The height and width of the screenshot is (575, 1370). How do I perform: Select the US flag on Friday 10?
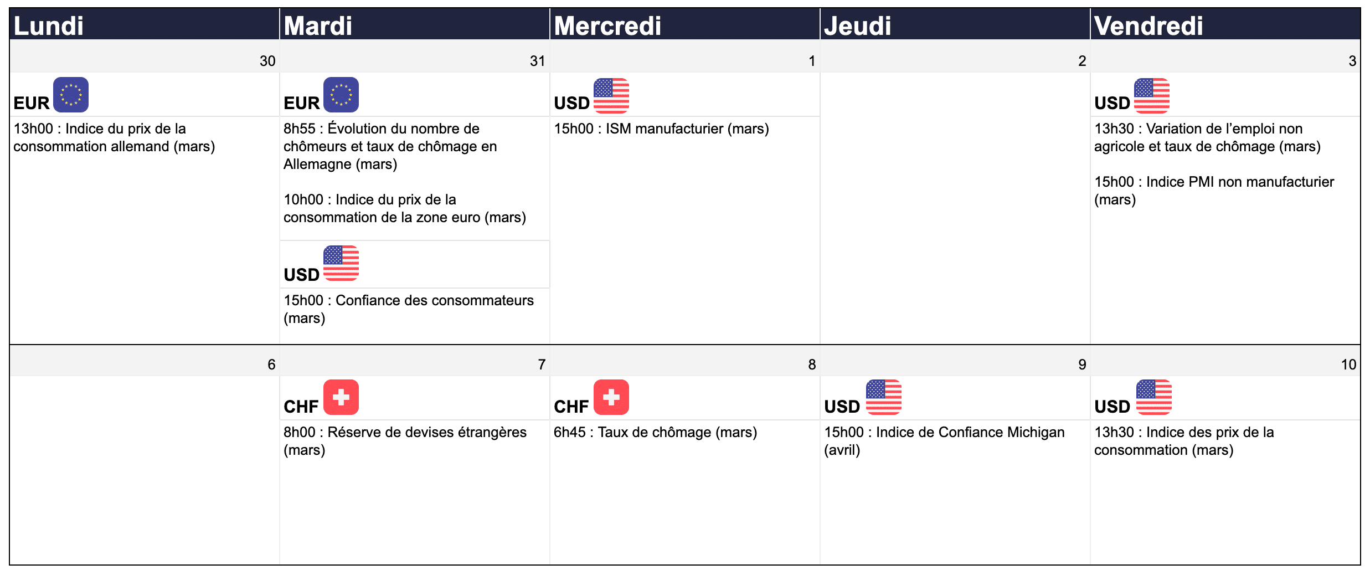pos(1154,397)
